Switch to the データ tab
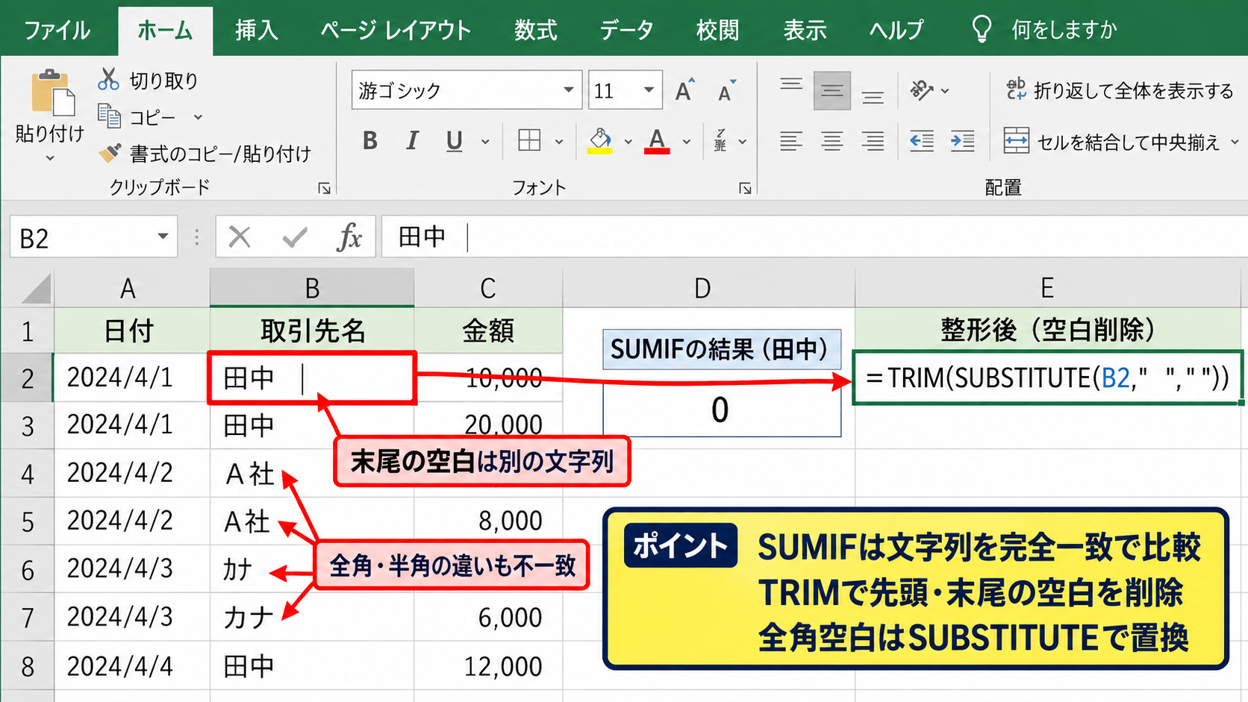This screenshot has height=702, width=1248. point(626,30)
